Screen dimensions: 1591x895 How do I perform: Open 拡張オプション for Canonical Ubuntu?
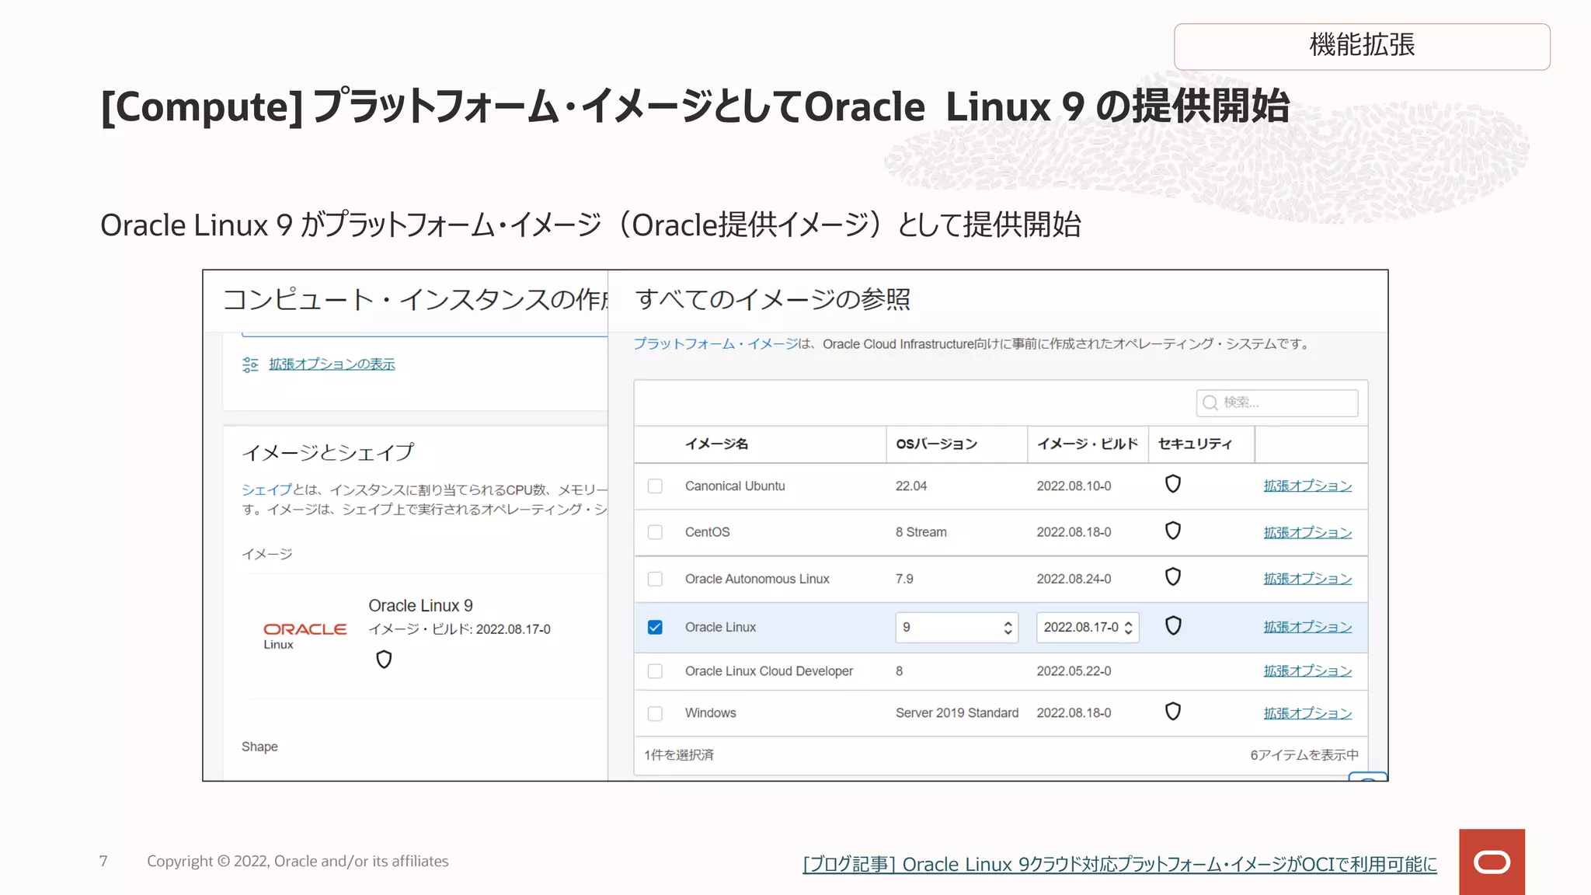[1307, 486]
